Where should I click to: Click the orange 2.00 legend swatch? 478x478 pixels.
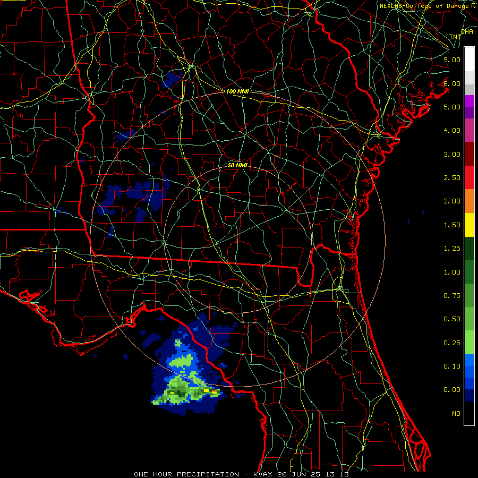pos(469,201)
